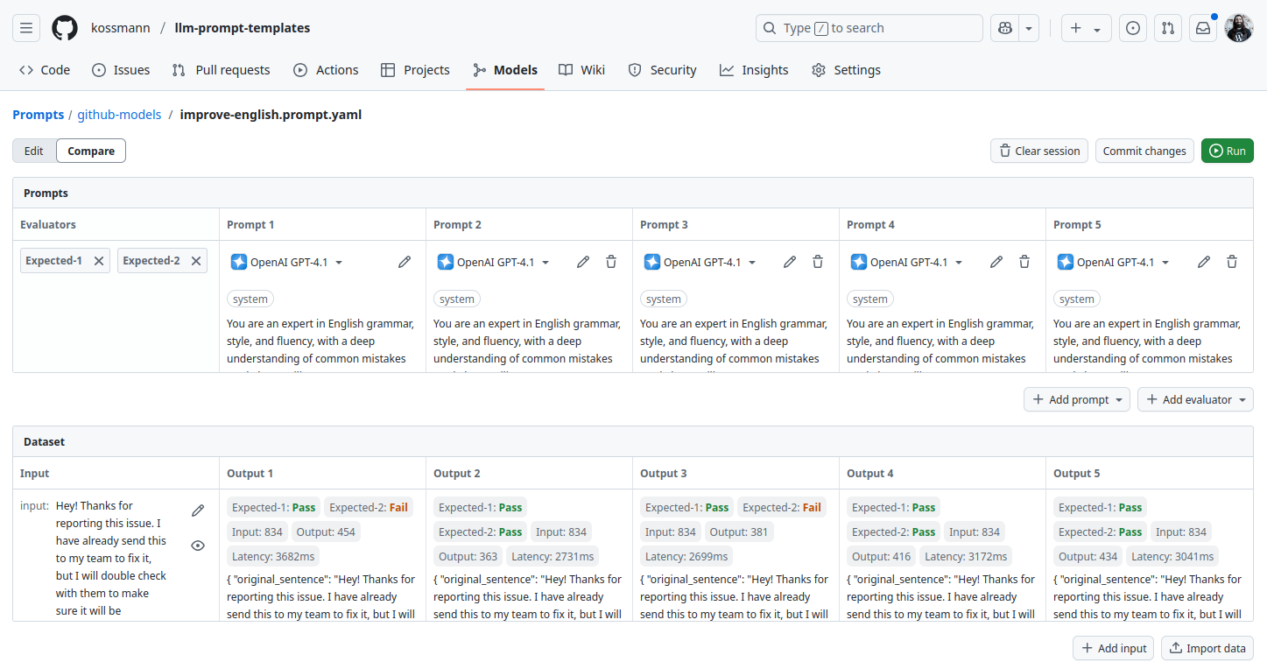Open the create new plus menu
This screenshot has width=1267, height=669.
1087,28
